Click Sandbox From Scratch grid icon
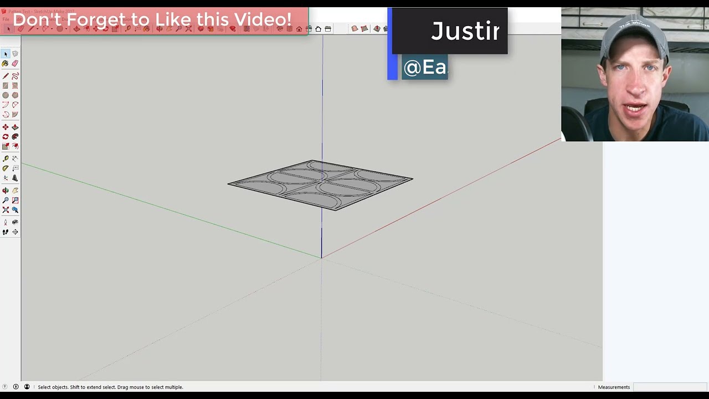The height and width of the screenshot is (399, 709). pyautogui.click(x=364, y=29)
